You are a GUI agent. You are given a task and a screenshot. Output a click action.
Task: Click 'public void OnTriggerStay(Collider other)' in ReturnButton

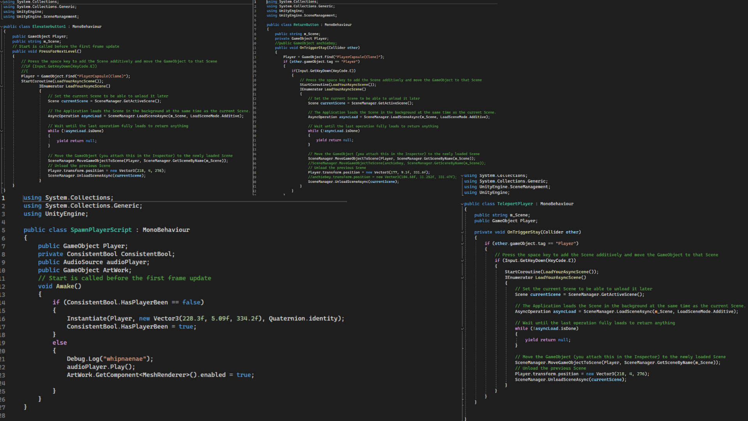[x=317, y=48]
